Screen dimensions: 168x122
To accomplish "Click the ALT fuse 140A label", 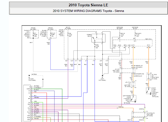I will click(x=36, y=35).
